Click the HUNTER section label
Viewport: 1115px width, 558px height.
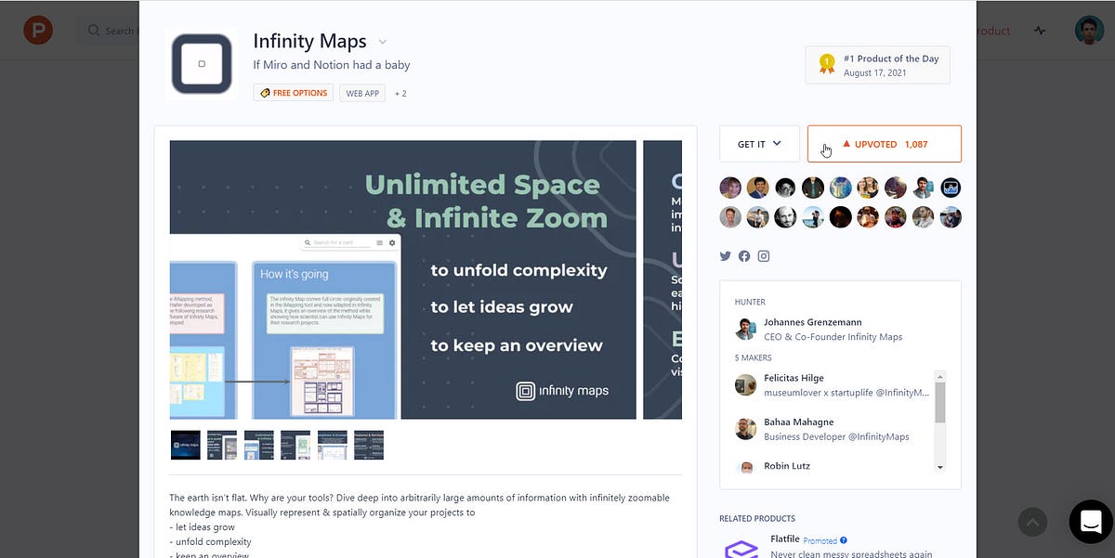[750, 302]
